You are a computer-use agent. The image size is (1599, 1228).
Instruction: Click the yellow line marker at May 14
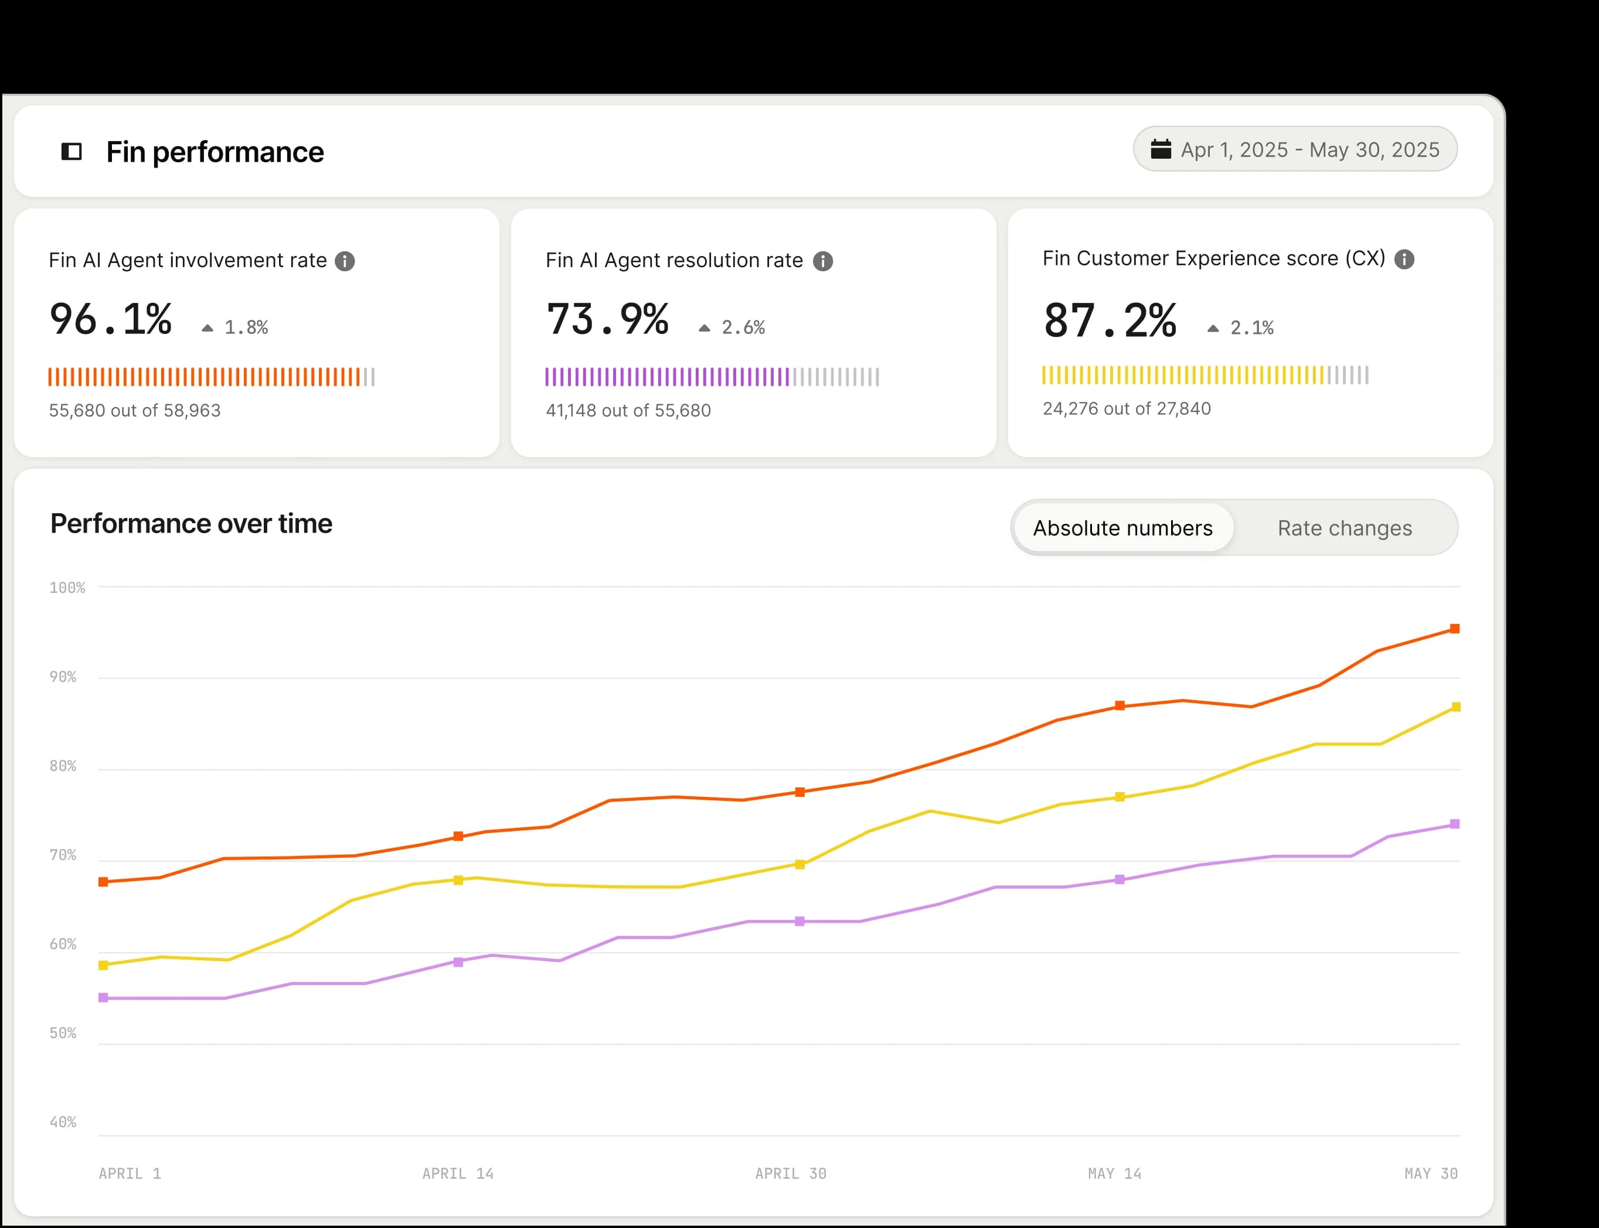click(x=1120, y=797)
